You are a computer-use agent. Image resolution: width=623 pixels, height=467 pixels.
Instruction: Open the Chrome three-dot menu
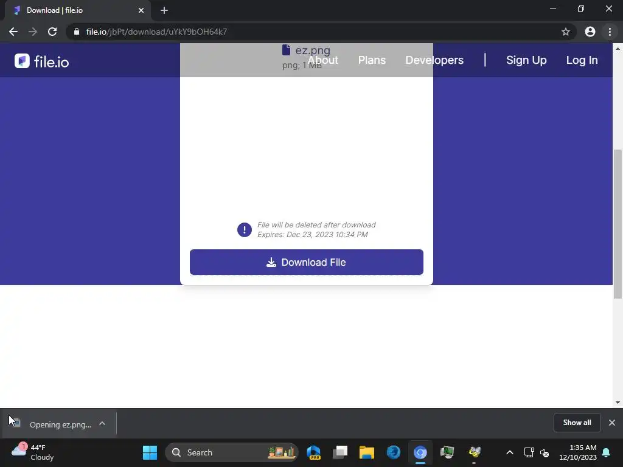[x=610, y=32]
